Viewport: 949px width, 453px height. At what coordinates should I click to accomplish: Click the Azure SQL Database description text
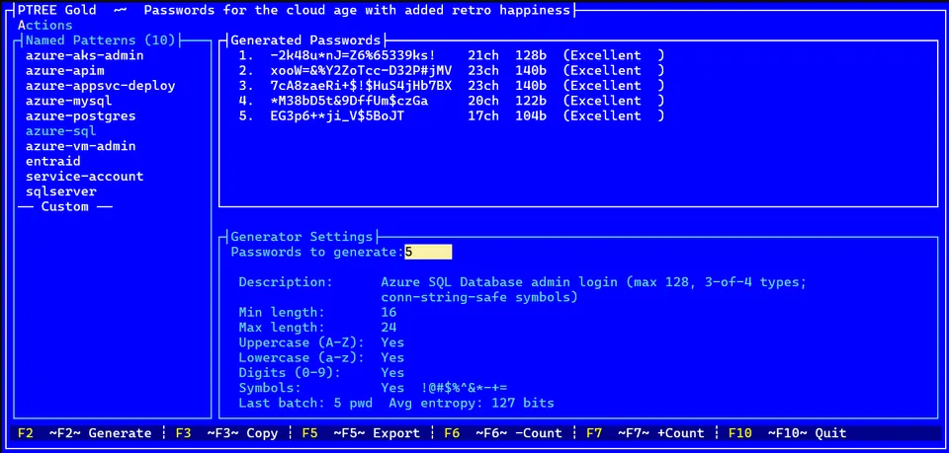[594, 290]
